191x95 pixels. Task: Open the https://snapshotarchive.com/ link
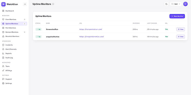click(x=92, y=37)
